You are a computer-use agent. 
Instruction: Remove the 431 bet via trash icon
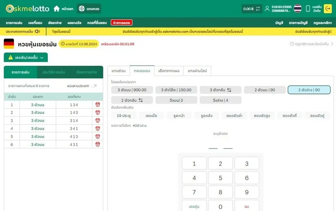point(98,144)
